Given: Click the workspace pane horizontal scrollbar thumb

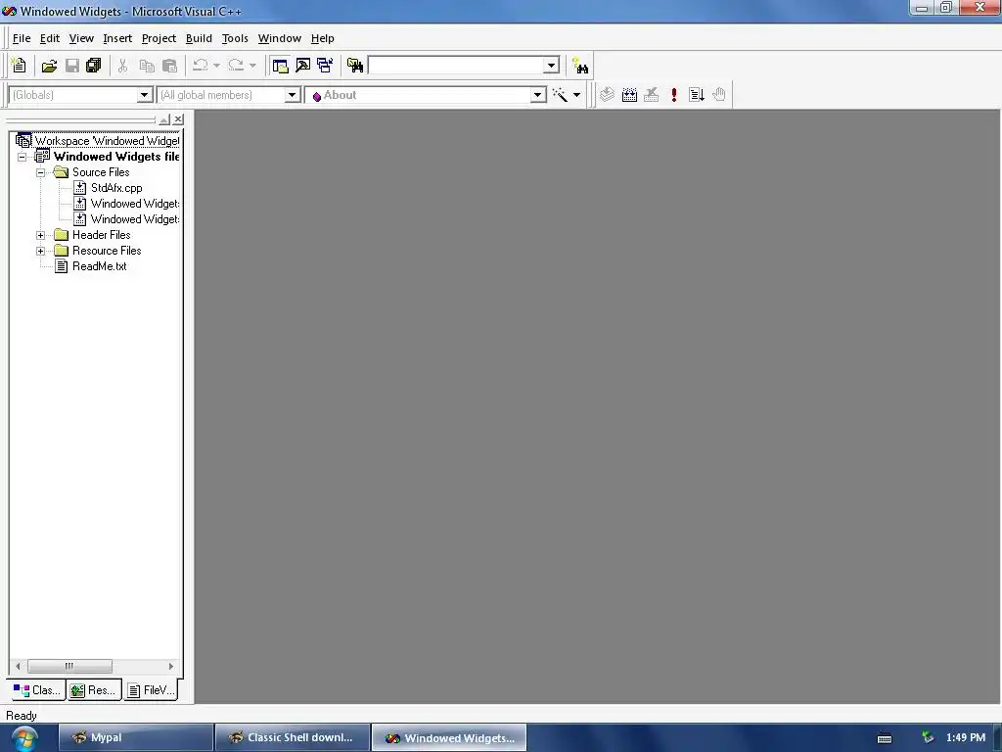Looking at the screenshot, I should 69,666.
